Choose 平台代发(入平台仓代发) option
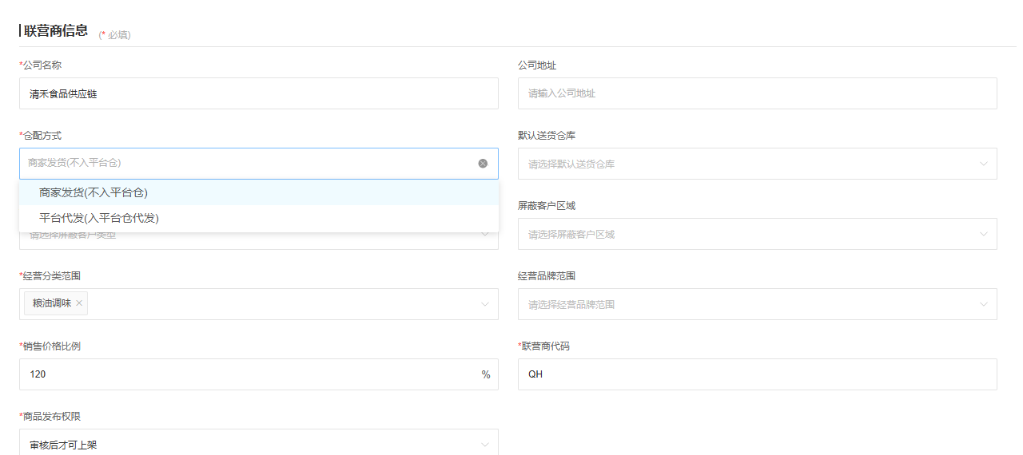Viewport: 1023px width, 455px height. pyautogui.click(x=259, y=218)
